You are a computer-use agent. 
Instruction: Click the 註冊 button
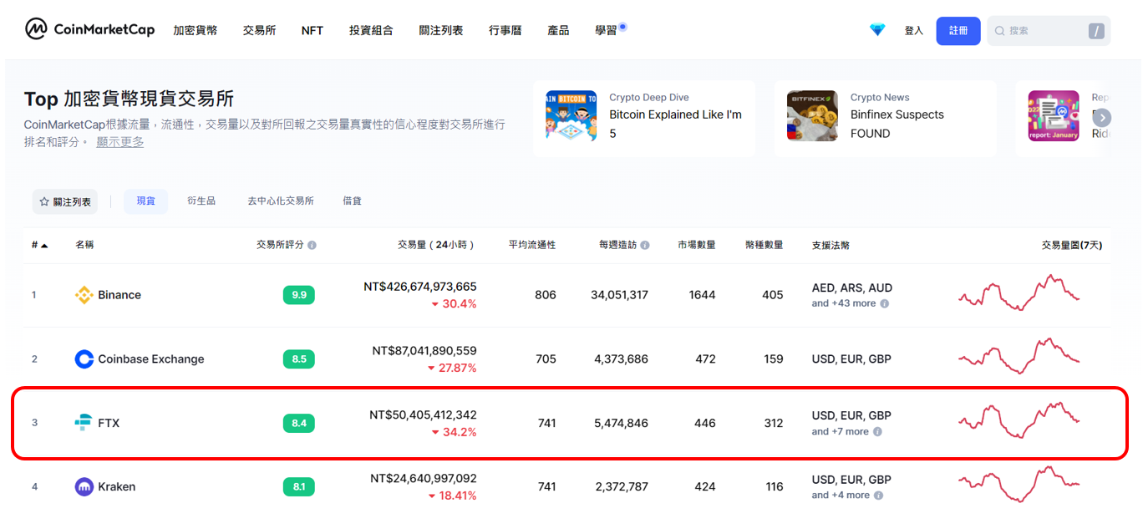tap(958, 31)
